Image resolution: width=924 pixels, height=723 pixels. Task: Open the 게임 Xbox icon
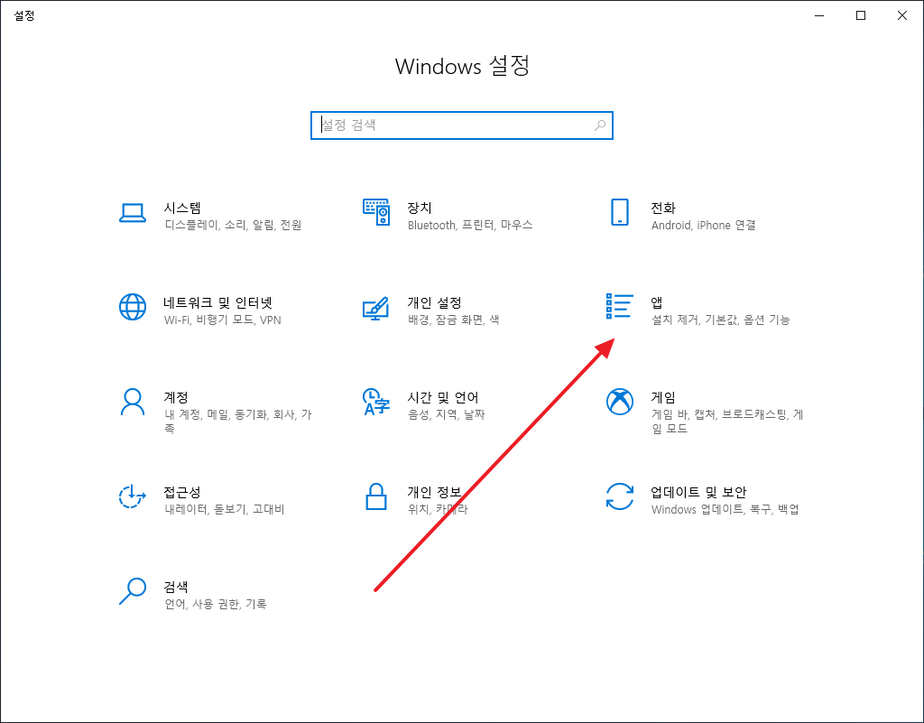[619, 402]
